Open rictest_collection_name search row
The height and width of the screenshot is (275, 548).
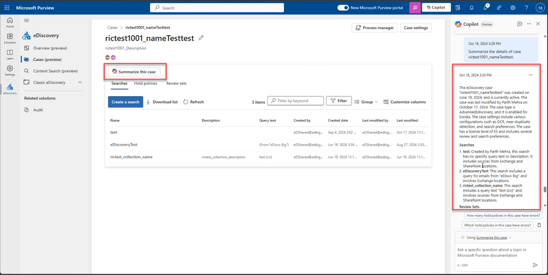click(x=268, y=157)
